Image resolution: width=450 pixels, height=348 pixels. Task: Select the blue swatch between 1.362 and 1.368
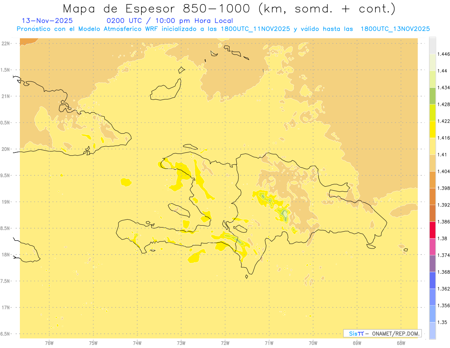(432, 280)
